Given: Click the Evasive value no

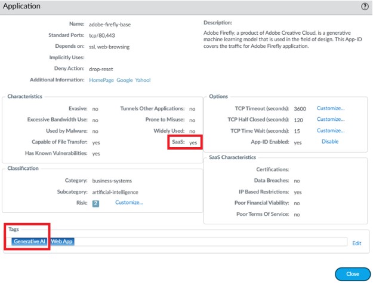Looking at the screenshot, I should (95, 109).
